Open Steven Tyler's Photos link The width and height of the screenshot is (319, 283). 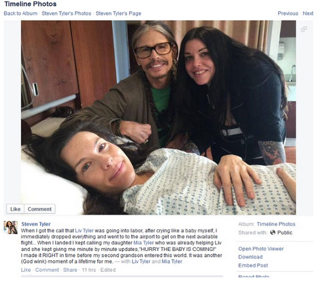pyautogui.click(x=66, y=14)
